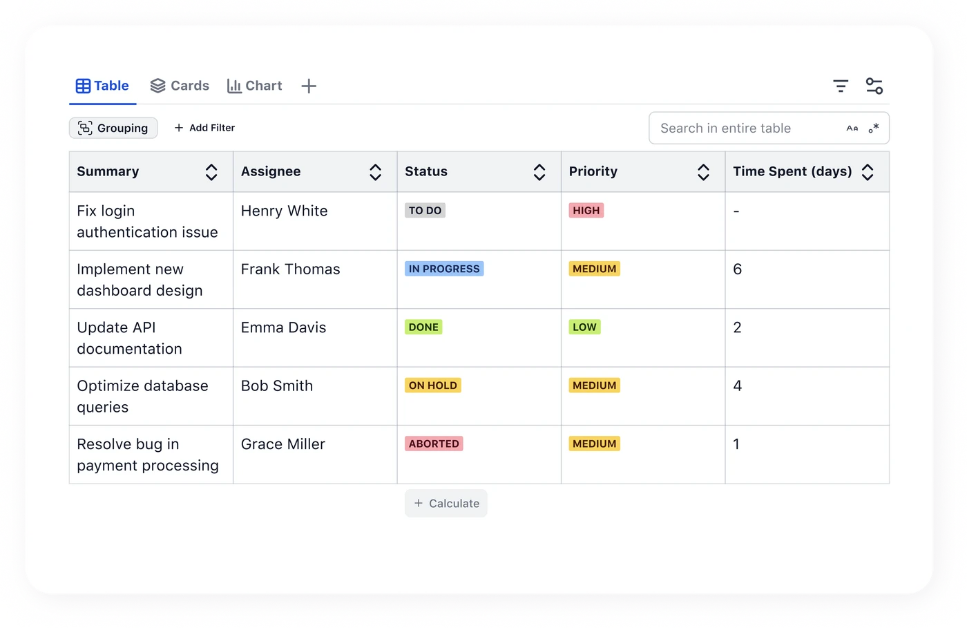The image size is (967, 628).
Task: Sort by the Status column arrows
Action: pos(539,172)
